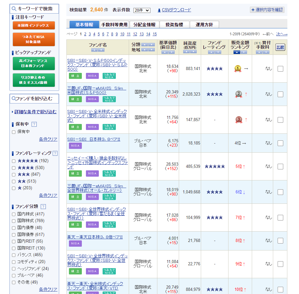The image size is (299, 294).
Task: Click つみたてNISA badge of SBI・V・S&P500 fund
Action: pos(109,76)
